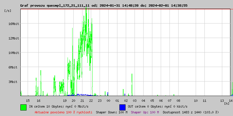Click hour label '15' on x-axis
This screenshot has height=116, width=233.
coord(28,101)
